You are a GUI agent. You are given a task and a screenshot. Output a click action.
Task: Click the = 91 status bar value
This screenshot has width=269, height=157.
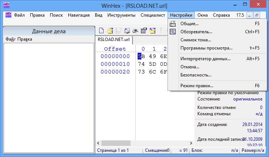183,150
